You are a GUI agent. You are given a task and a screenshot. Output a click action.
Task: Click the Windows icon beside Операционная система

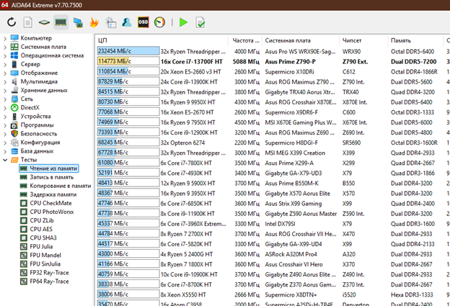tap(14, 55)
